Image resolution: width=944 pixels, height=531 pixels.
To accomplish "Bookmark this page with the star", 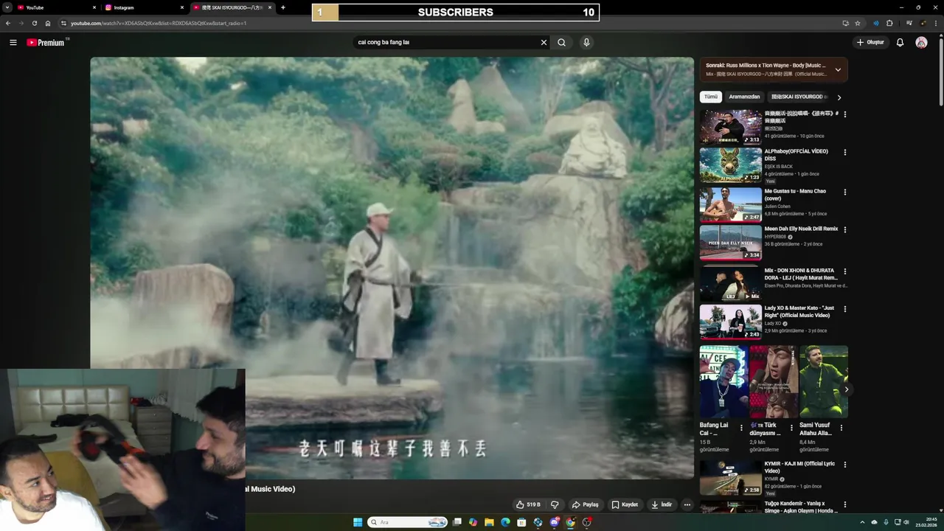I will 858,23.
